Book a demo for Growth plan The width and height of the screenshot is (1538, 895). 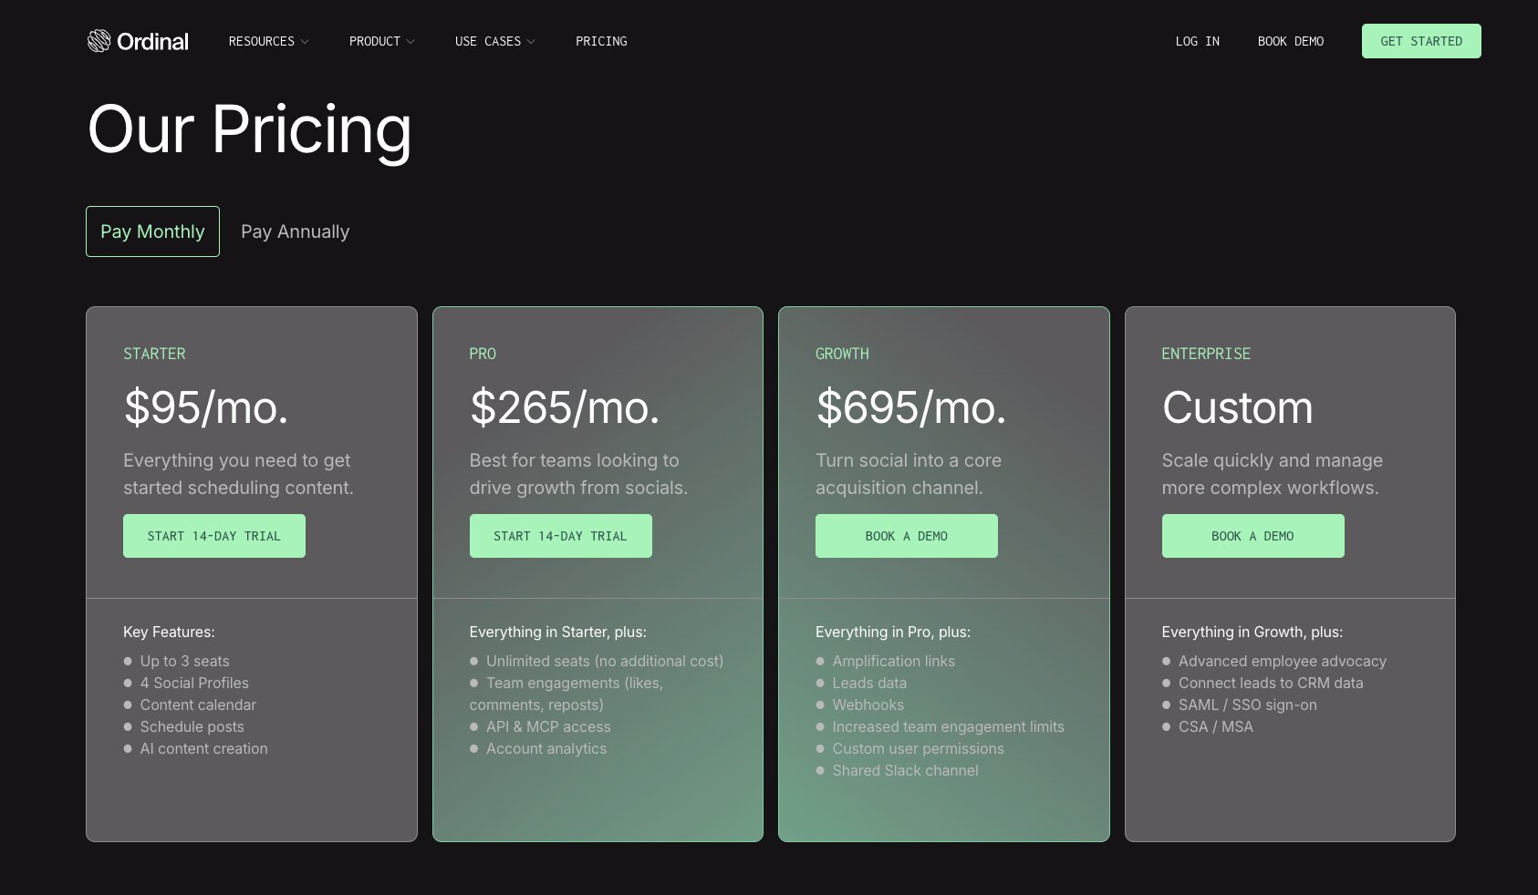906,536
